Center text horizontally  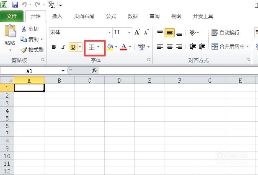coord(170,46)
